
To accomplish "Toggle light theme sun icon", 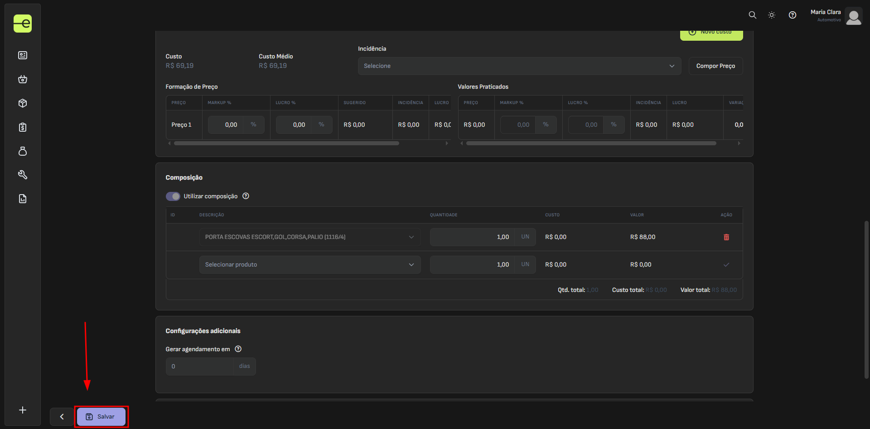I will [772, 15].
